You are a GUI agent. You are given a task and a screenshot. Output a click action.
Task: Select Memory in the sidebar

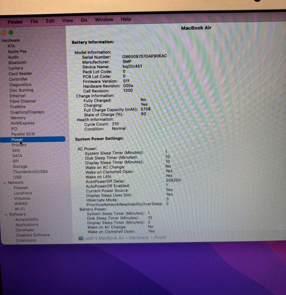[18, 118]
